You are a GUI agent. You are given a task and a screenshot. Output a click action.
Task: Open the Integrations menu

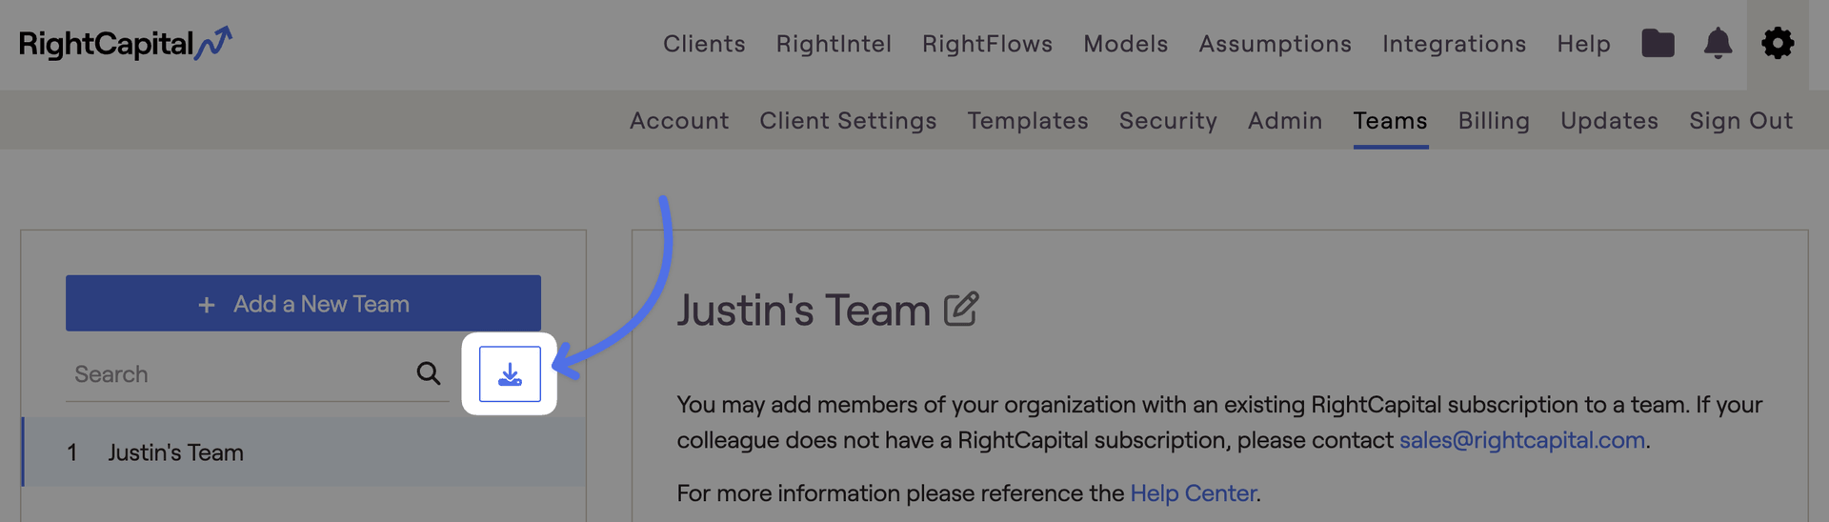coord(1454,44)
